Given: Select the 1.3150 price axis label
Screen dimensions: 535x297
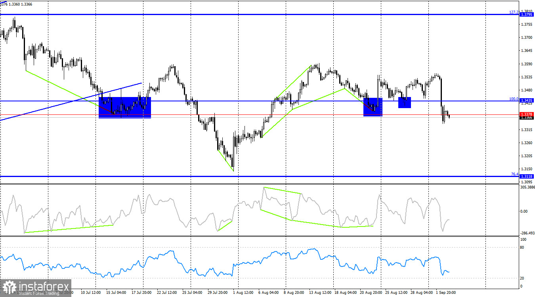Looking at the screenshot, I should (527, 169).
